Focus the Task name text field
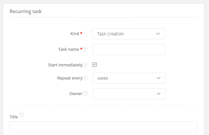 (x=129, y=49)
